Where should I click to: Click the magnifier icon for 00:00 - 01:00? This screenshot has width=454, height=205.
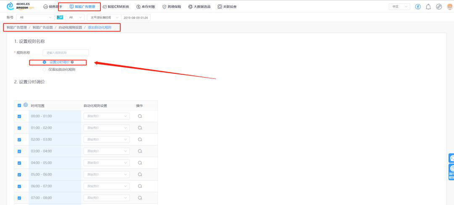coord(140,116)
